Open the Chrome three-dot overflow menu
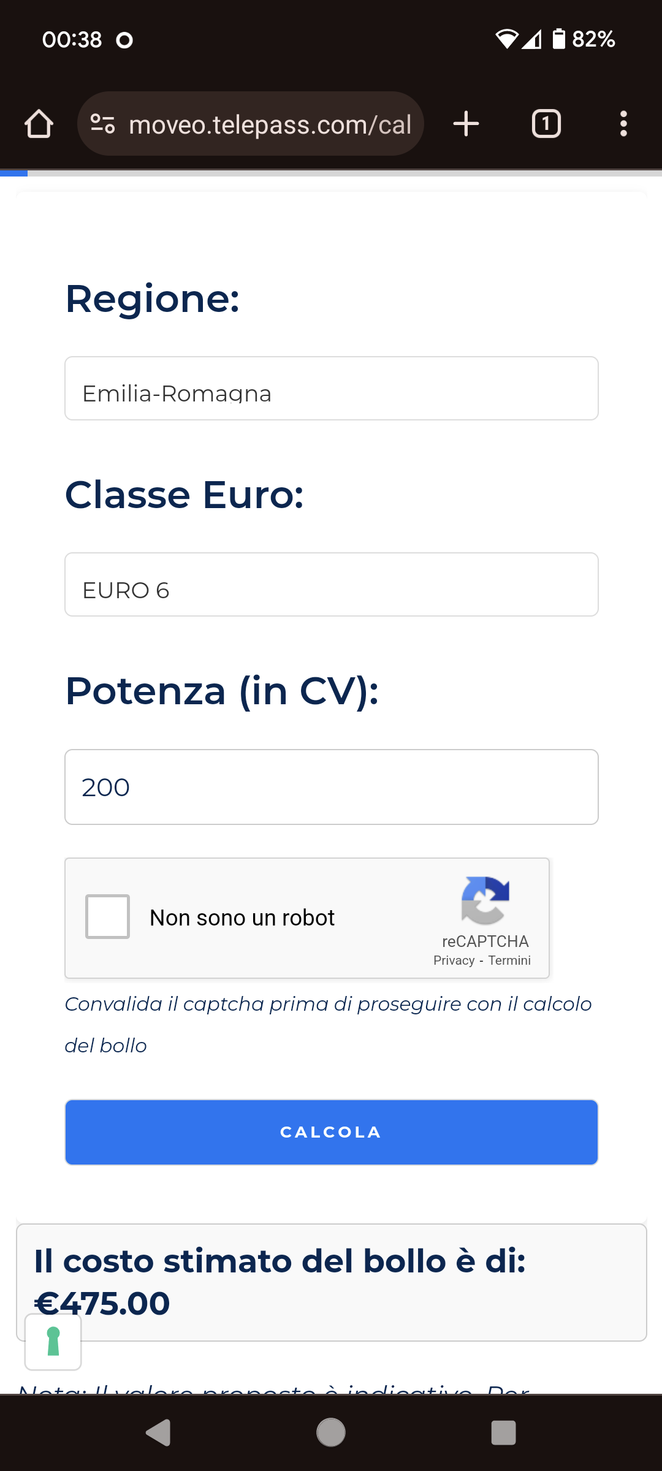Image resolution: width=662 pixels, height=1471 pixels. pyautogui.click(x=623, y=124)
